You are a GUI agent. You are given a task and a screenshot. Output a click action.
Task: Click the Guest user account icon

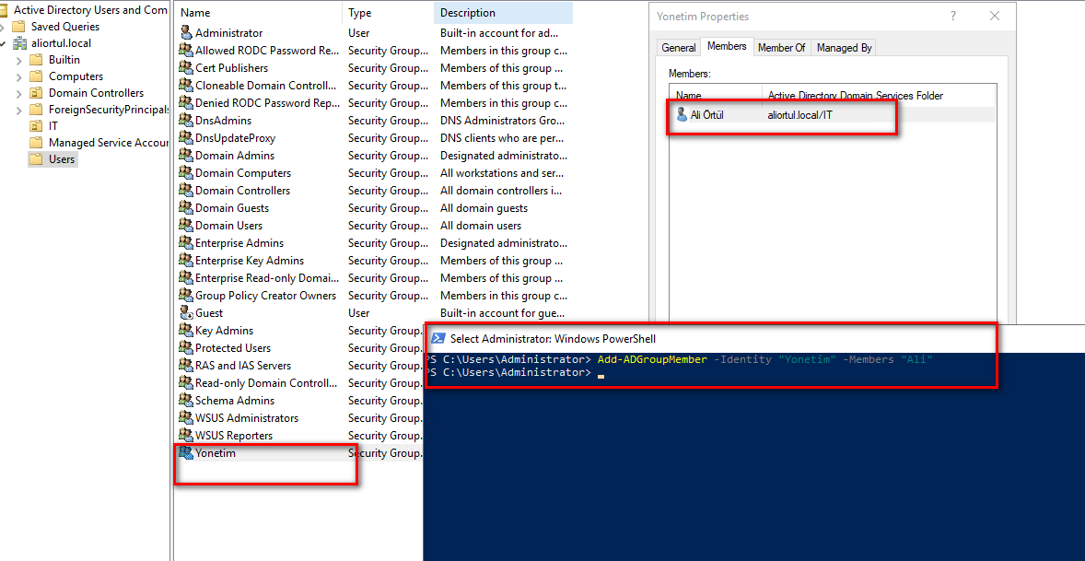click(186, 313)
